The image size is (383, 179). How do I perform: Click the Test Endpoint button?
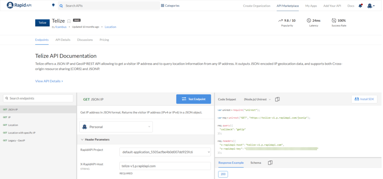tap(193, 99)
